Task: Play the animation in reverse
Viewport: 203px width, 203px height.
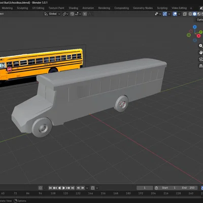Action: tap(59, 188)
